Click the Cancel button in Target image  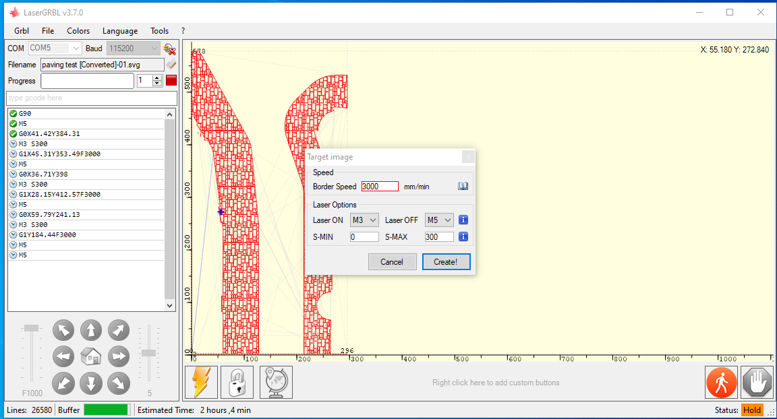[392, 261]
